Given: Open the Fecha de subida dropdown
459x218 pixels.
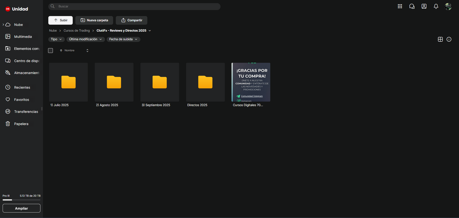Looking at the screenshot, I should (x=123, y=39).
